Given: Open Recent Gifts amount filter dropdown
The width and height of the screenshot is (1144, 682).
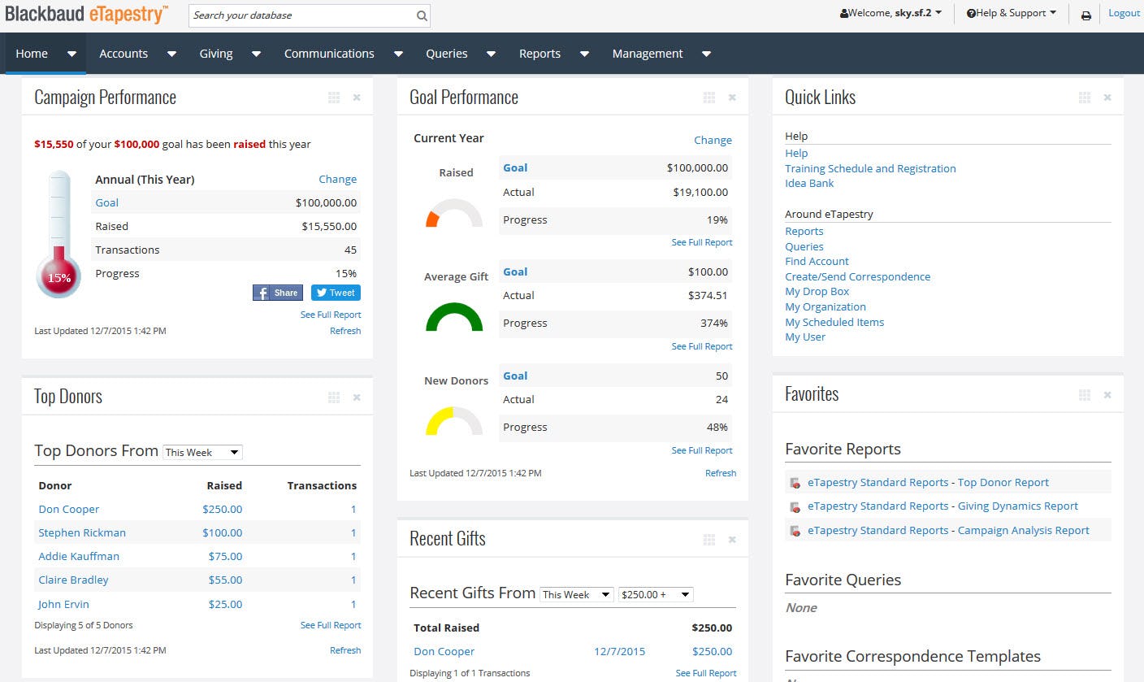Looking at the screenshot, I should pos(656,594).
